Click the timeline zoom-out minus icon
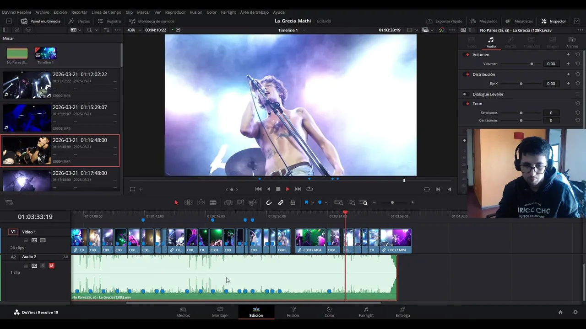The image size is (586, 329). 374,202
